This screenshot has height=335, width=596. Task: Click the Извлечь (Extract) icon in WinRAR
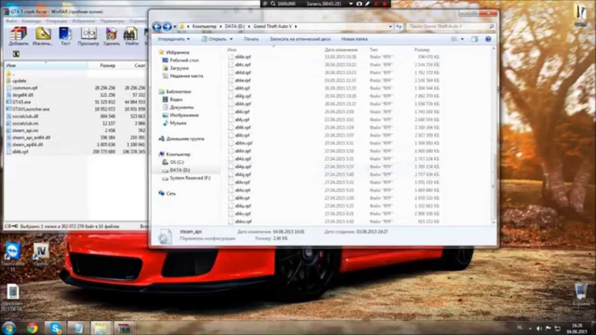(x=42, y=36)
